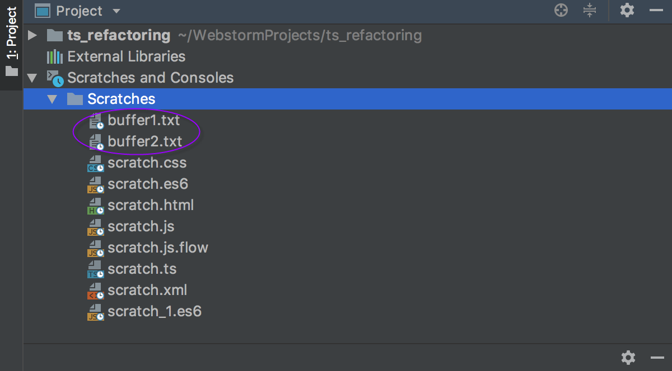Image resolution: width=672 pixels, height=371 pixels.
Task: Collapse the Scratches folder
Action: 52,99
